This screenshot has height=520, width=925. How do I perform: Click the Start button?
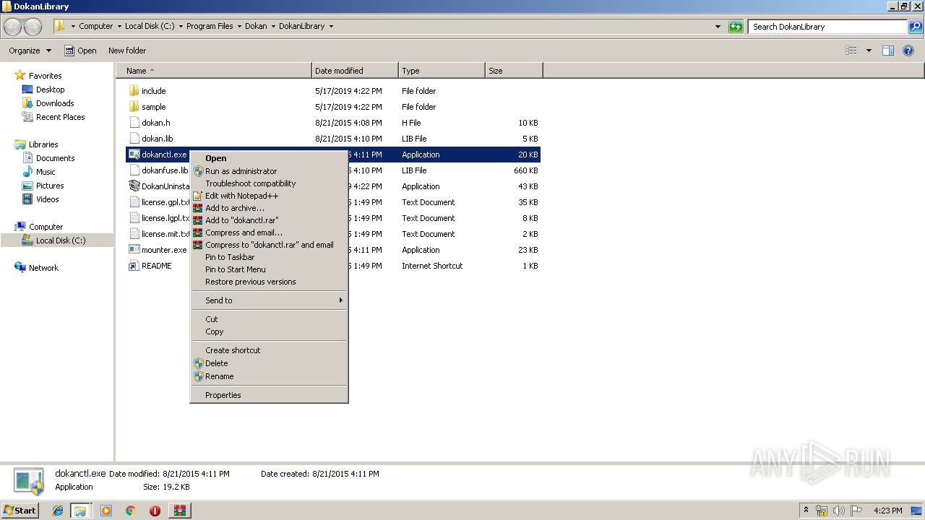(x=20, y=511)
